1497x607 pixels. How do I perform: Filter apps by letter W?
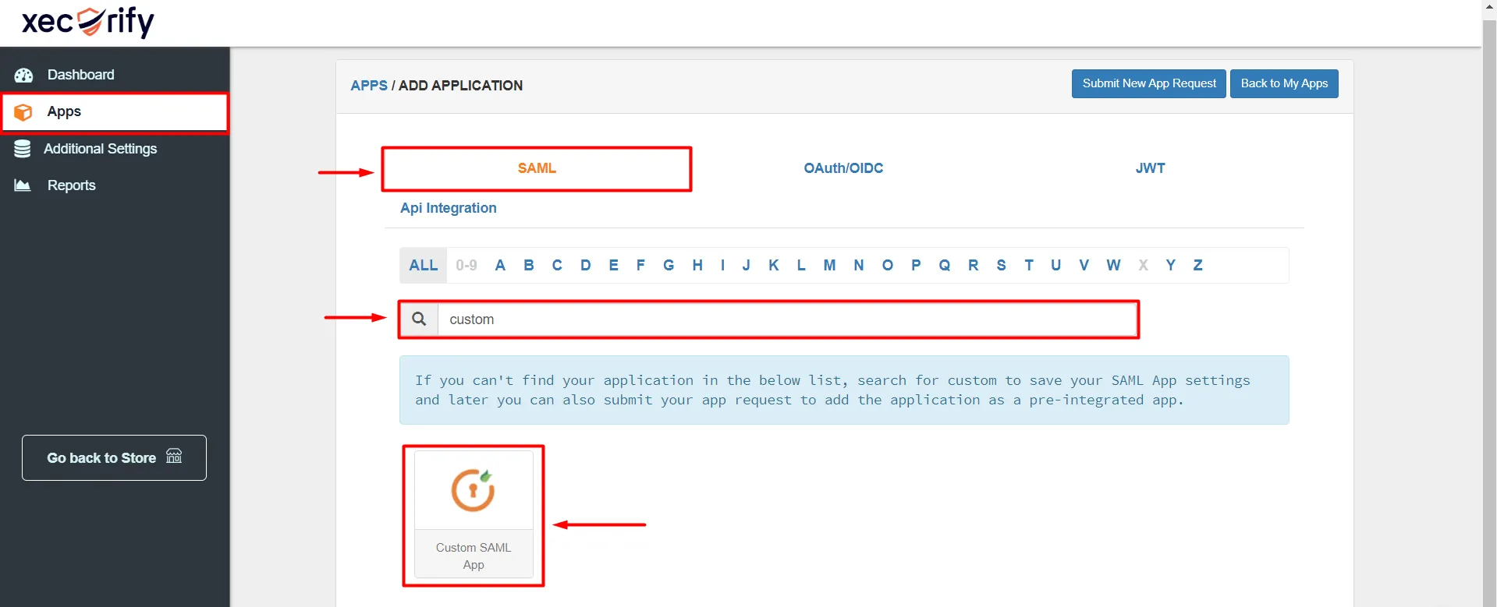pos(1114,265)
